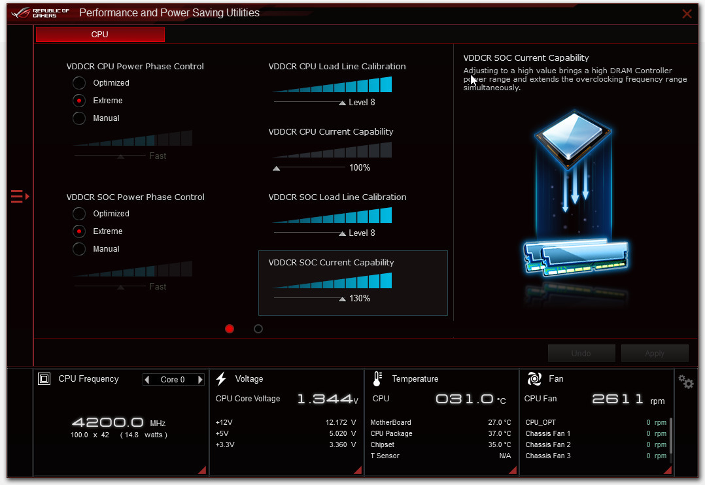Close the Performance and Power Saving window

[687, 14]
